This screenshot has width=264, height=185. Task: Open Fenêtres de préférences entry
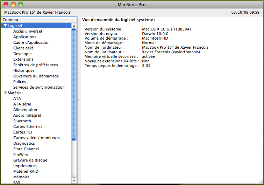click(36, 65)
